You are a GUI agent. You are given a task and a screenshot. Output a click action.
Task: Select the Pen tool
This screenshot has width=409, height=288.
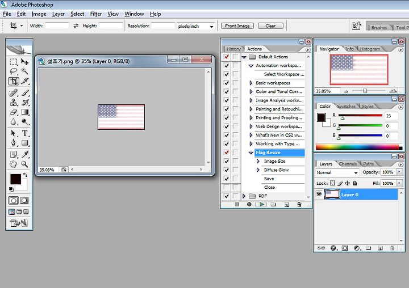[13, 143]
